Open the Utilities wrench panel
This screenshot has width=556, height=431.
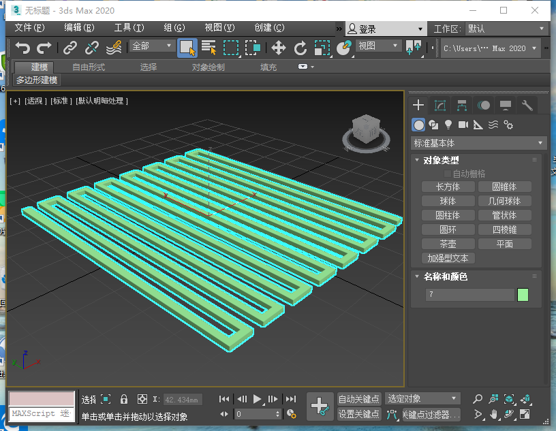coord(526,105)
